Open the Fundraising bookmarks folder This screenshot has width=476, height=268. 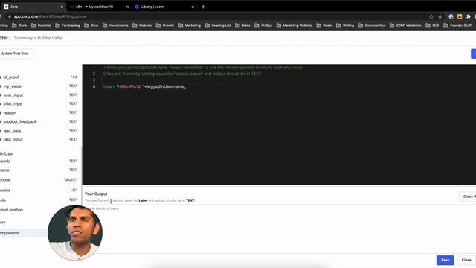pyautogui.click(x=68, y=25)
